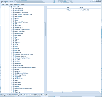
Task: Click the Journal folder icon
Action: coord(14,62)
